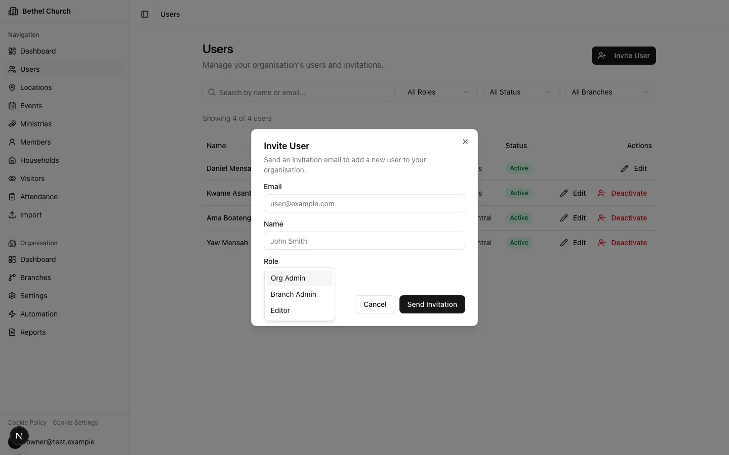This screenshot has width=729, height=455.
Task: Click the Households home icon
Action: tap(12, 160)
